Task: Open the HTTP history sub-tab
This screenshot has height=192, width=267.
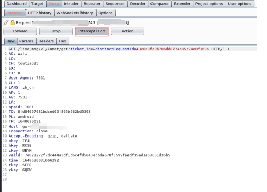Action: (40, 13)
